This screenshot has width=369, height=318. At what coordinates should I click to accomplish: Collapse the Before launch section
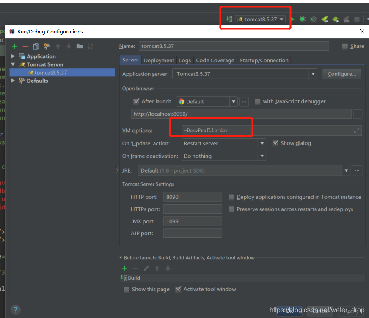click(x=121, y=258)
